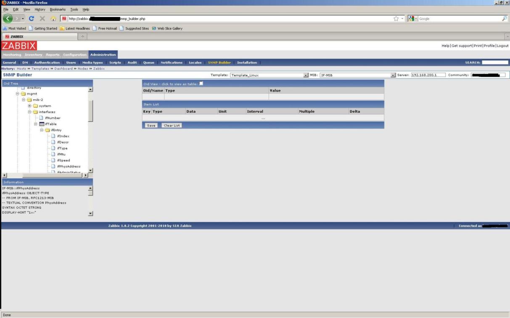Click the ifType document icon
This screenshot has height=318, width=510.
click(53, 148)
